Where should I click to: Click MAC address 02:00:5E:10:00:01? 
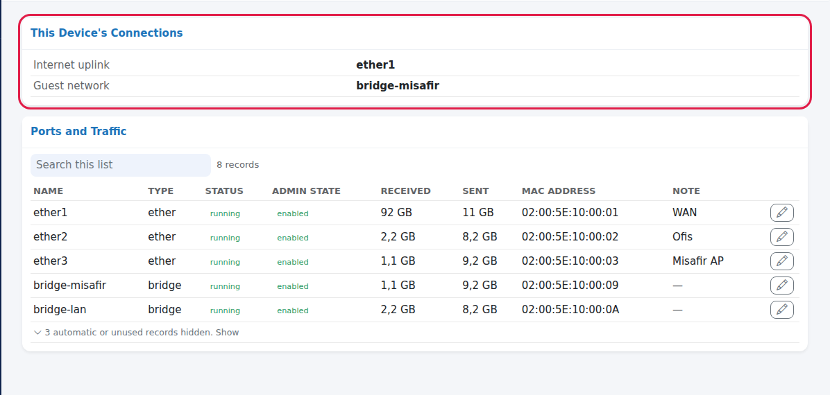(x=570, y=213)
